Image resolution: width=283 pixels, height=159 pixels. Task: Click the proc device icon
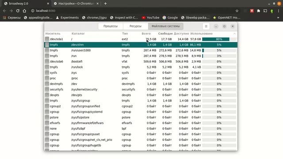pyautogui.click(x=47, y=78)
